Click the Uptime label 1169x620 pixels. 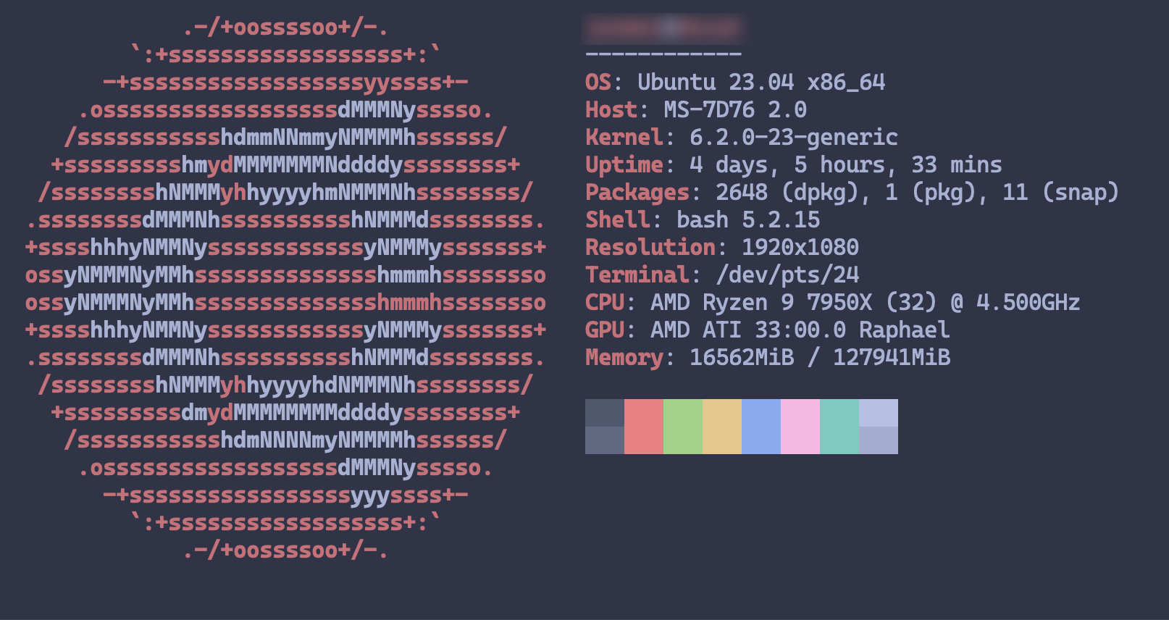point(624,165)
